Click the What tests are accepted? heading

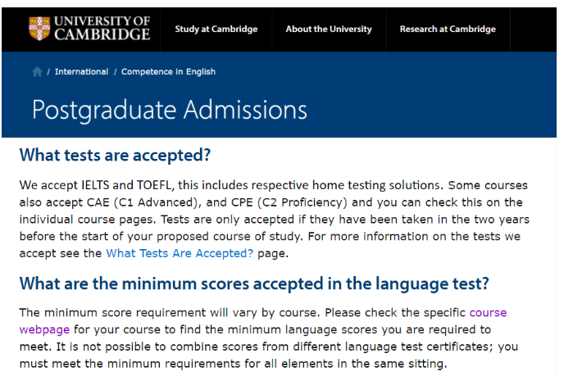[115, 156]
